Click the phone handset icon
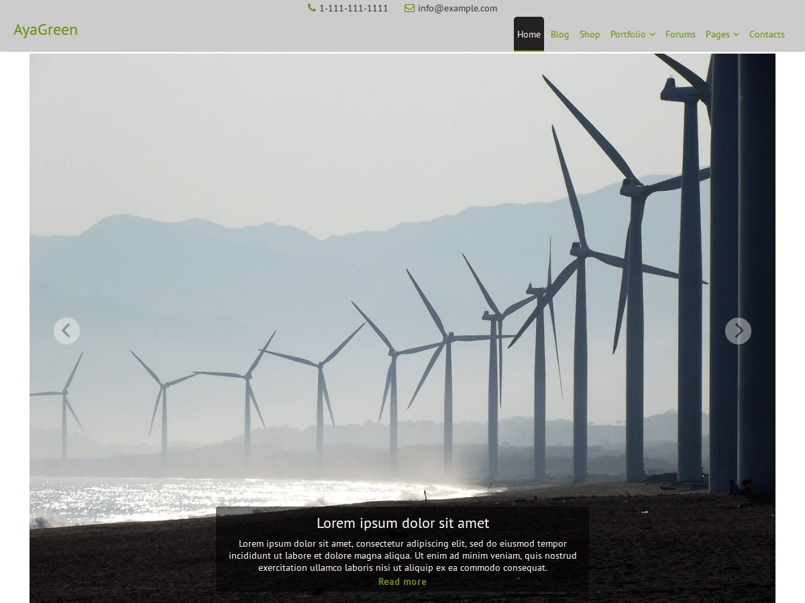Image resolution: width=805 pixels, height=603 pixels. point(312,8)
